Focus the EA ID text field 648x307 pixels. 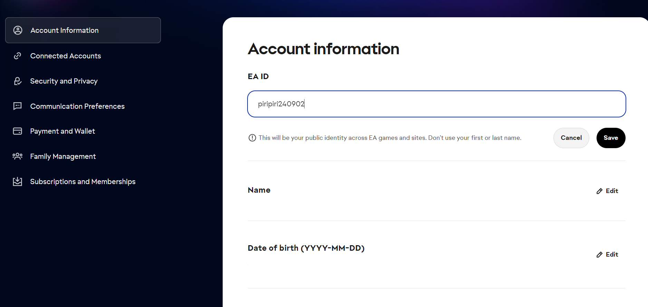[x=436, y=104]
